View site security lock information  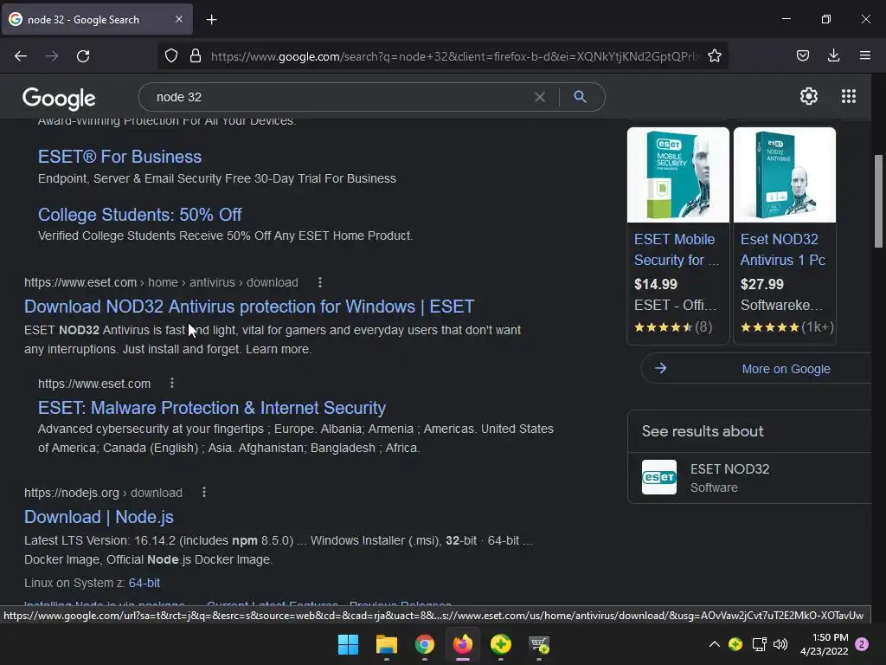click(x=196, y=56)
